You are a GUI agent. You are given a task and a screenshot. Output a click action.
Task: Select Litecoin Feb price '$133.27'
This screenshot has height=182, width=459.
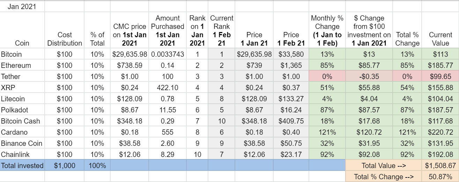click(291, 98)
